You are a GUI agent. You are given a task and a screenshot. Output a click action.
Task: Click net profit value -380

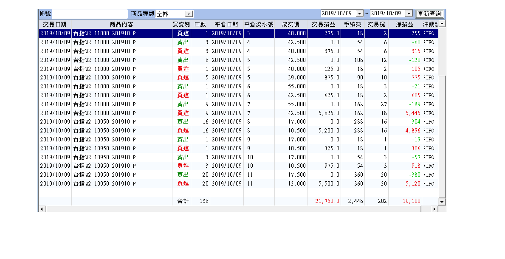[x=414, y=175]
